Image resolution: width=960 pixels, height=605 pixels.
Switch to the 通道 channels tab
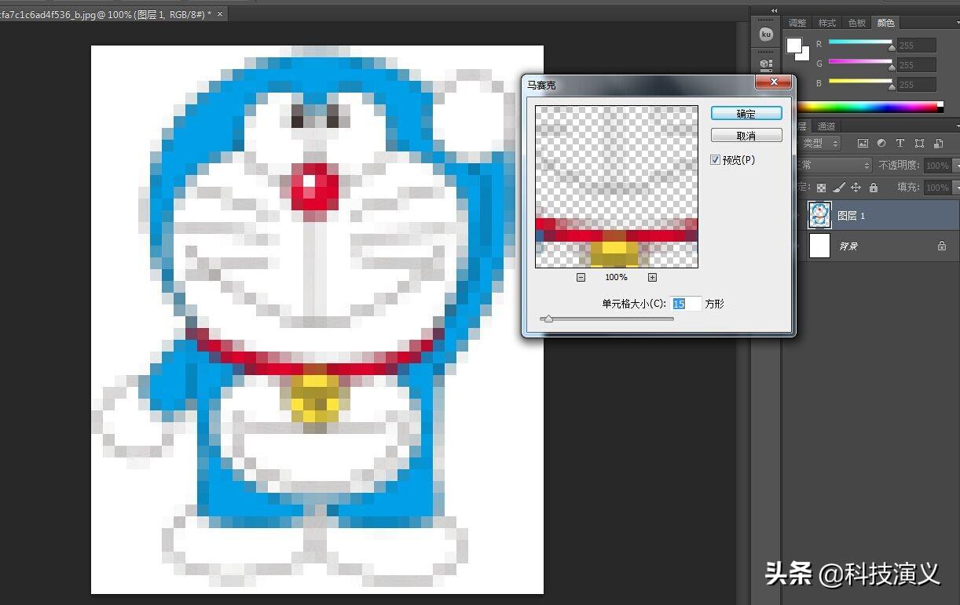[826, 126]
